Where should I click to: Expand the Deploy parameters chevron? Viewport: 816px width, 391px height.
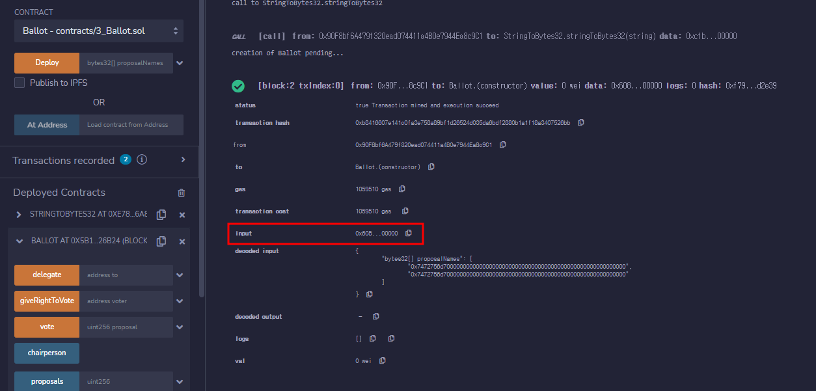[180, 63]
